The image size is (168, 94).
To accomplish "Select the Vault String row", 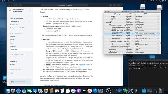I will (x=132, y=20).
